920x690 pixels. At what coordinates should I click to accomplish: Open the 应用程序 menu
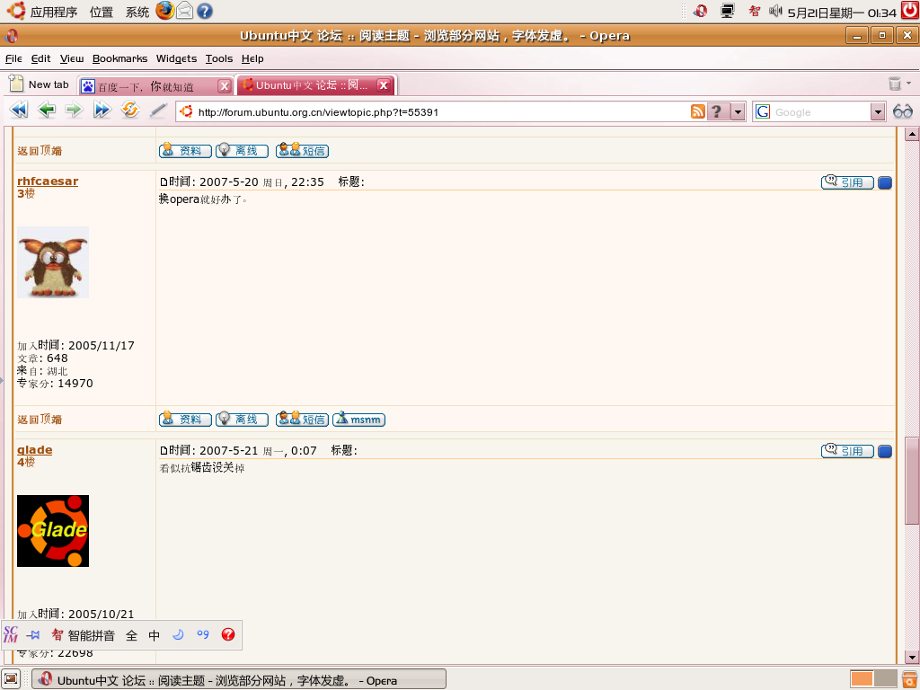53,12
